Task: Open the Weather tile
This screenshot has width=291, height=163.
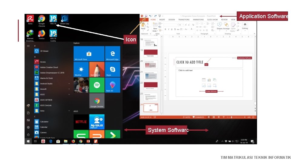Action: [81, 69]
